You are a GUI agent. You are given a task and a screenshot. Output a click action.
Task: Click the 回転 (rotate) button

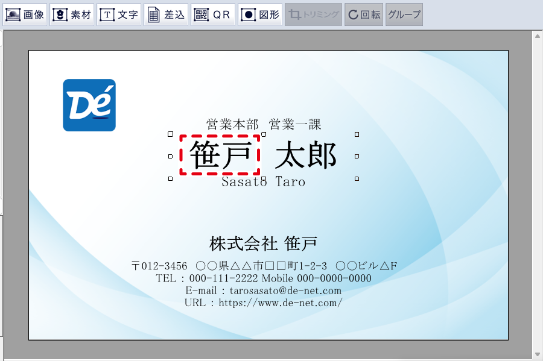coord(364,14)
